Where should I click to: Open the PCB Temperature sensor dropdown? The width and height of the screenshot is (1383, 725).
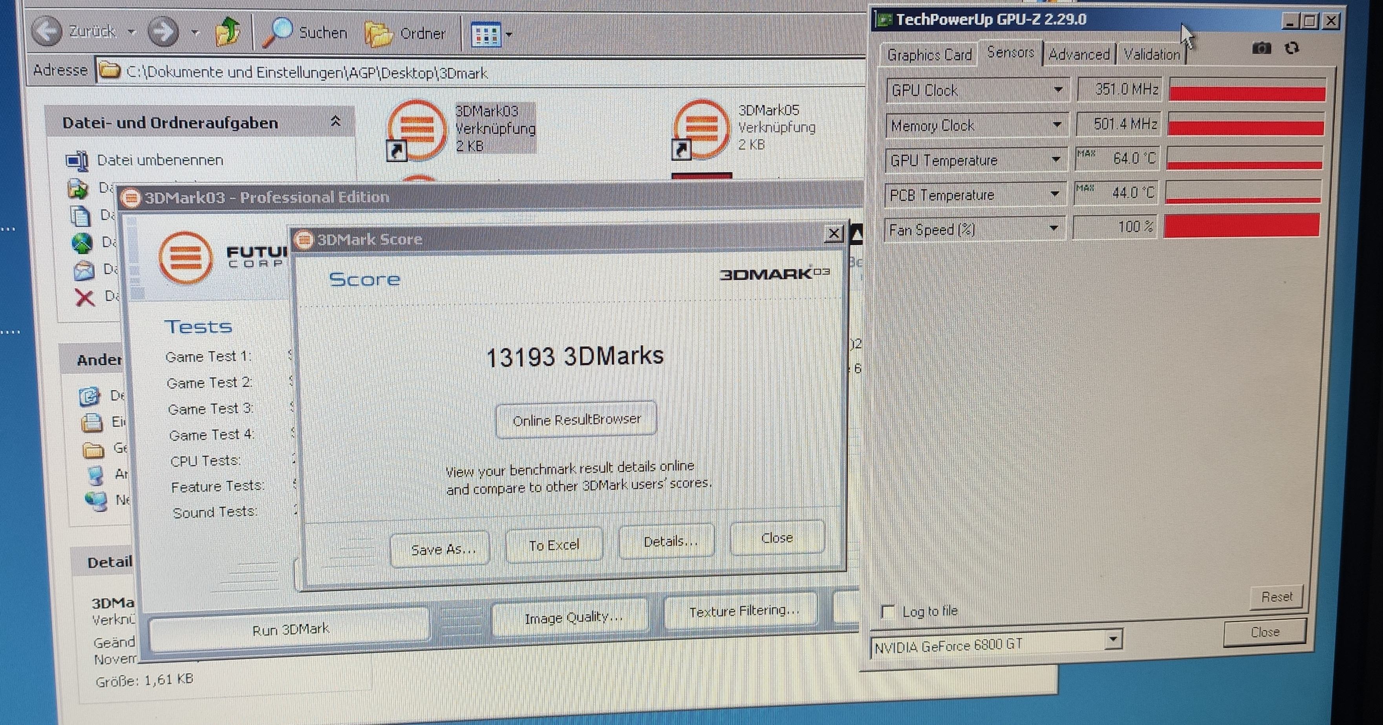tap(1054, 194)
